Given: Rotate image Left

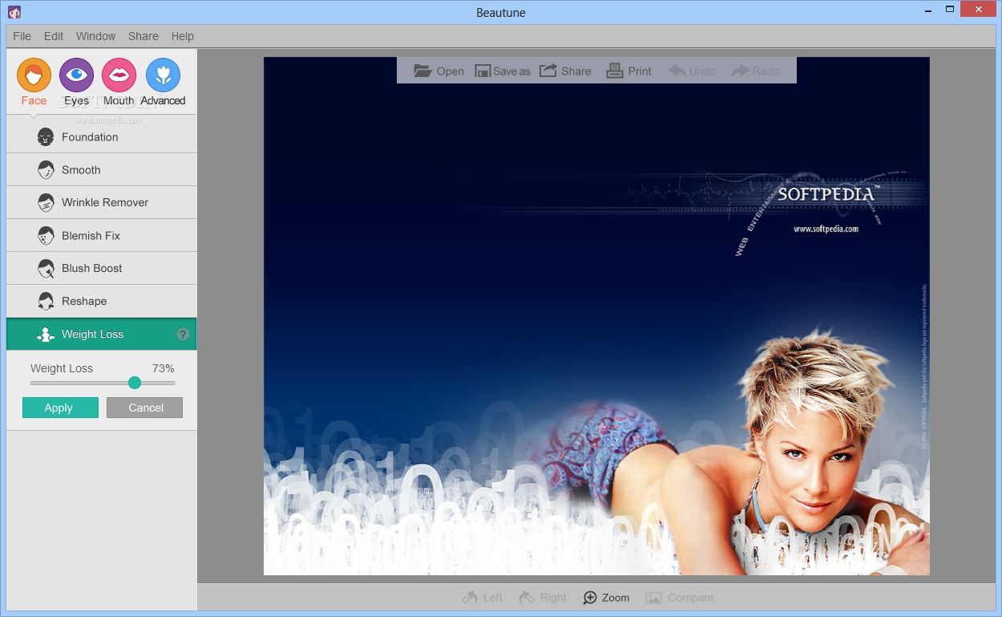Looking at the screenshot, I should [482, 598].
